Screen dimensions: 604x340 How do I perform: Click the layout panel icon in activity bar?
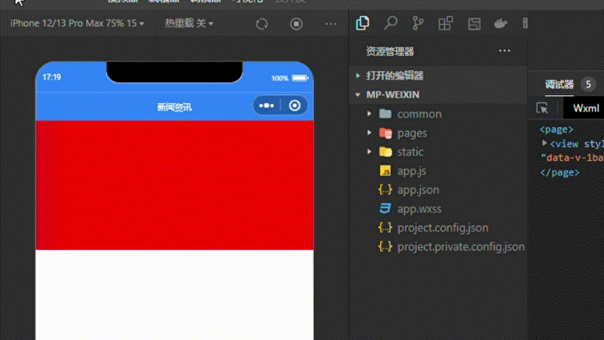point(474,24)
